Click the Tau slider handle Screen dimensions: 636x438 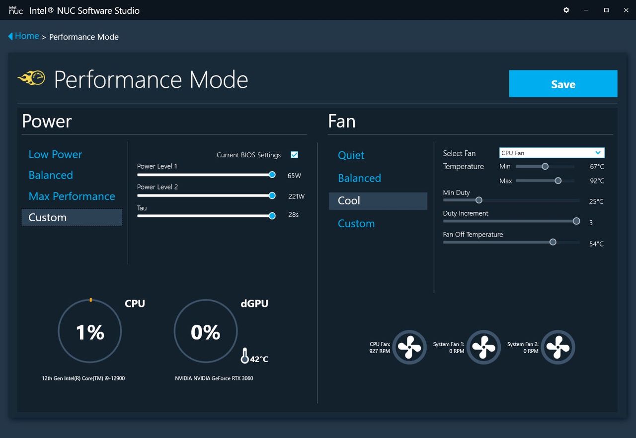point(272,216)
